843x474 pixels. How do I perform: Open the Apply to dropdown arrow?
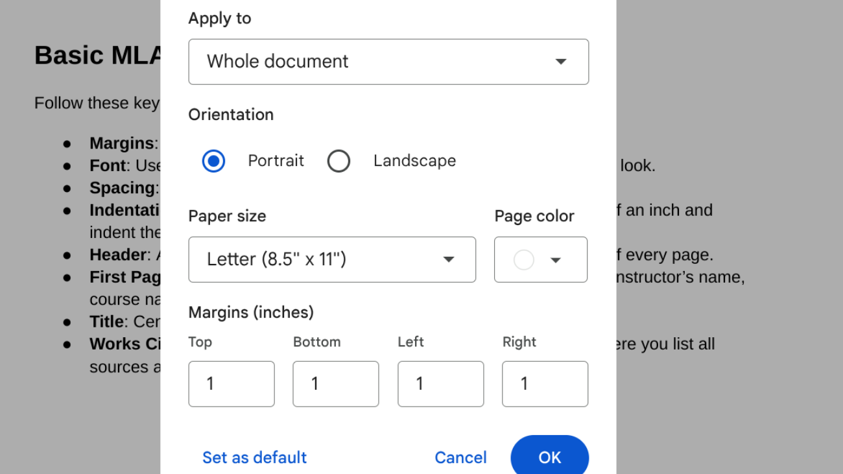[560, 62]
